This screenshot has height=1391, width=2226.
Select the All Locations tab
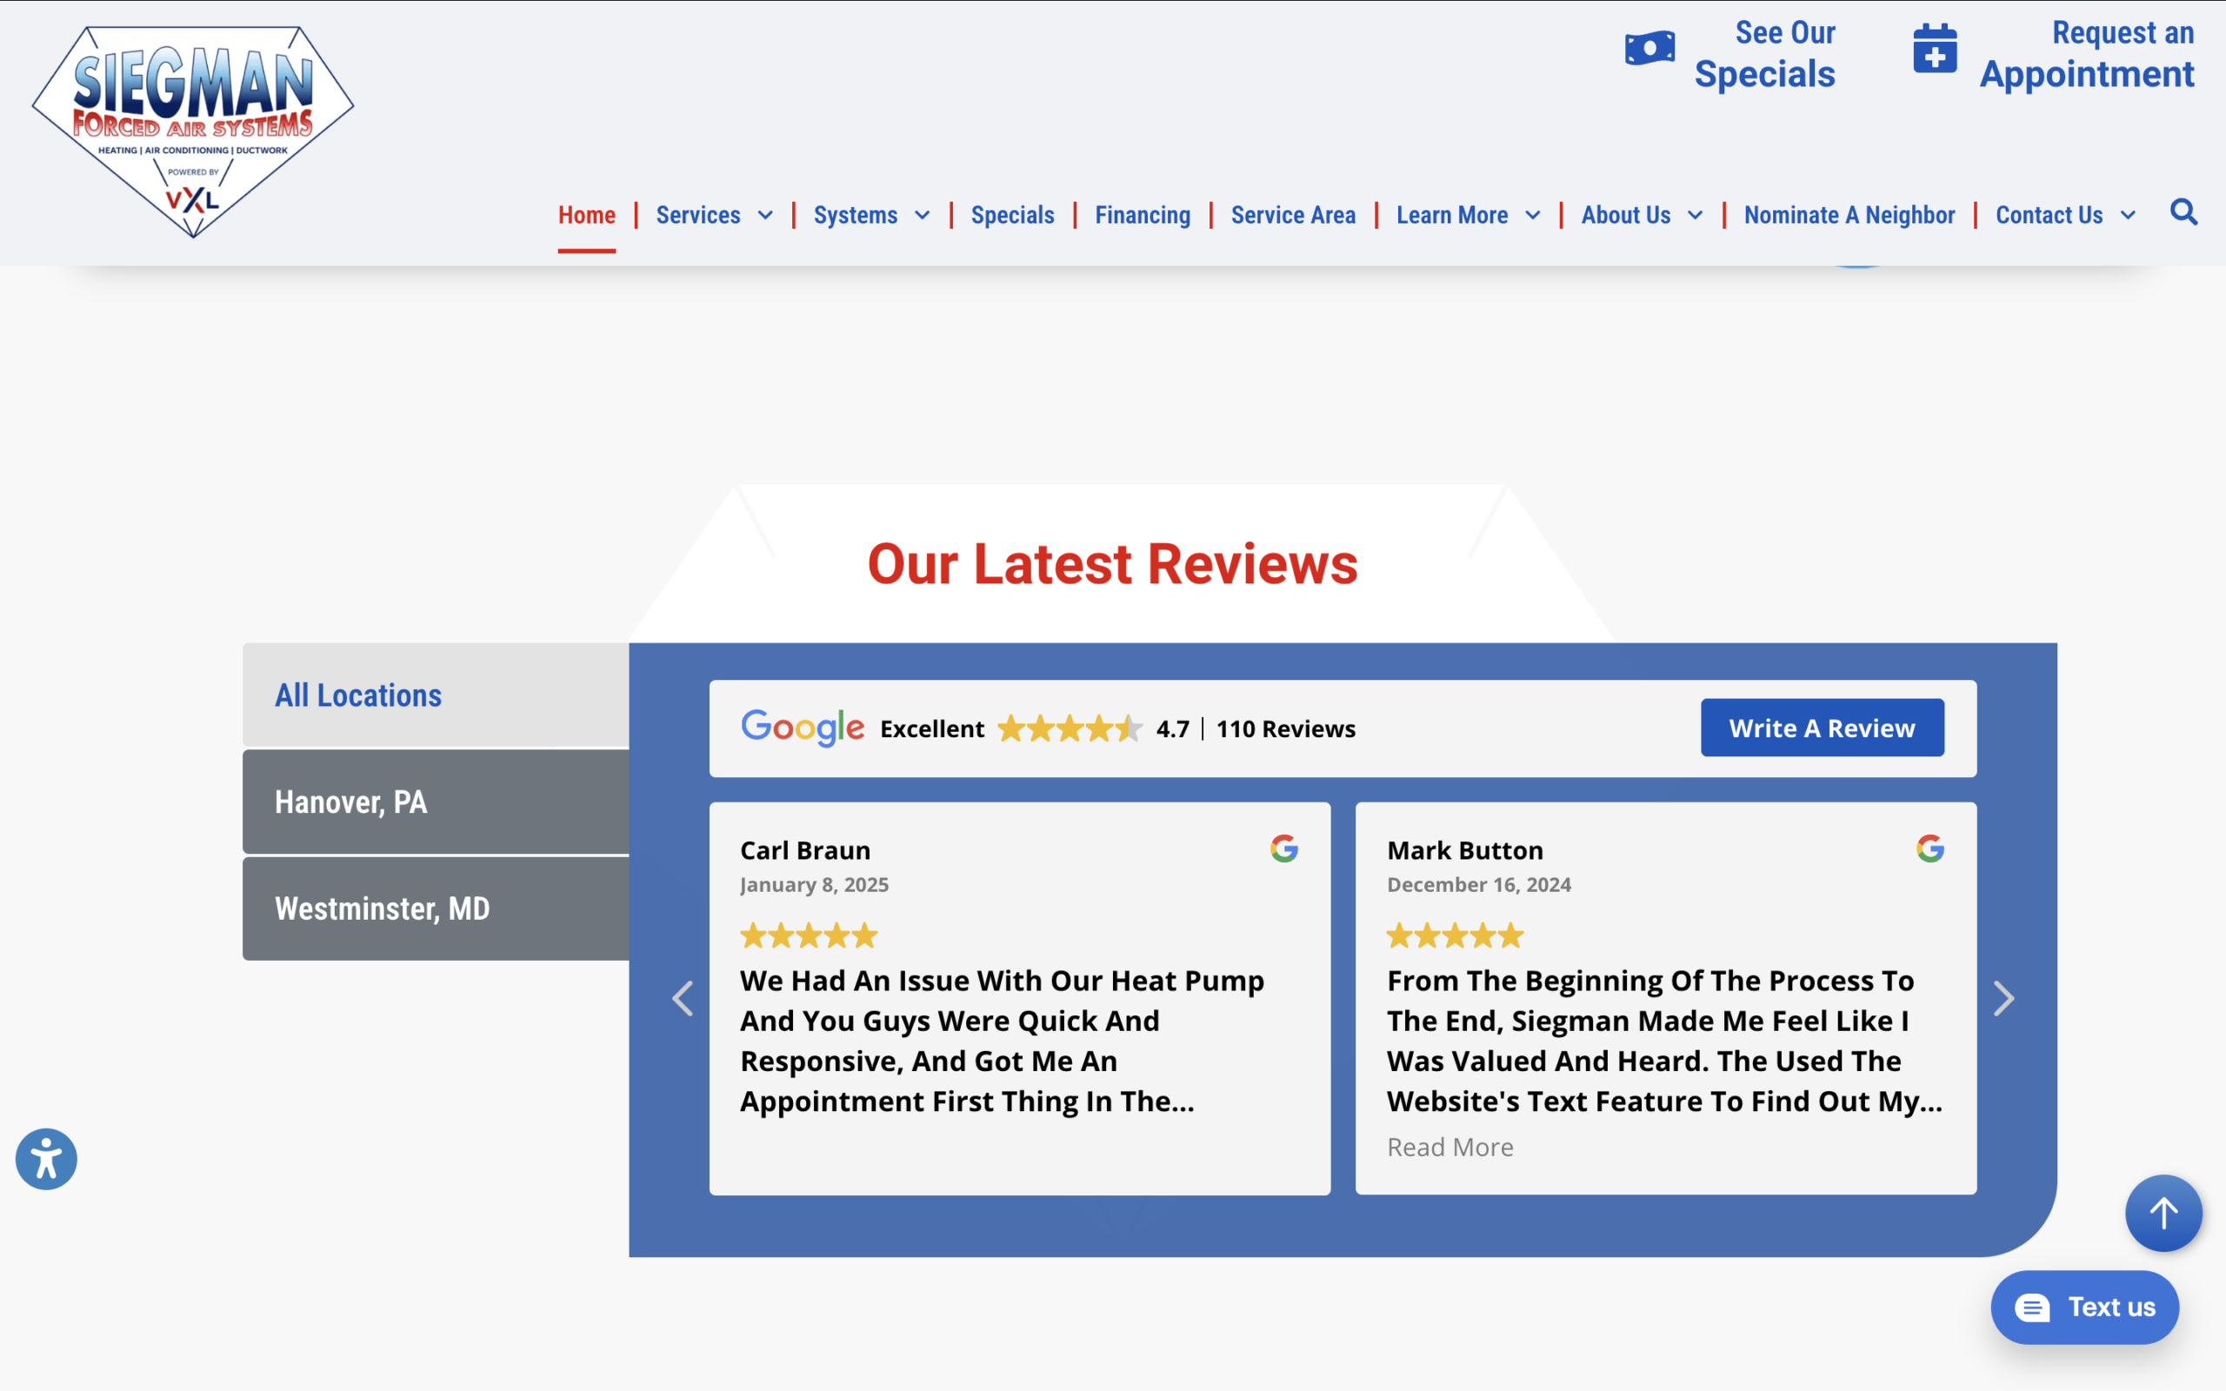click(436, 695)
